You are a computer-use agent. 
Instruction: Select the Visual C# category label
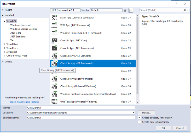tap(11, 21)
